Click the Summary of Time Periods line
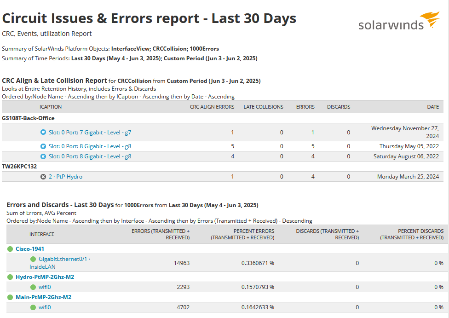 click(x=130, y=58)
